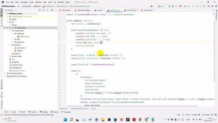Viewport: 218px width, 123px height.
Task: Open Search Everywhere magnifier icon
Action: tap(208, 6)
